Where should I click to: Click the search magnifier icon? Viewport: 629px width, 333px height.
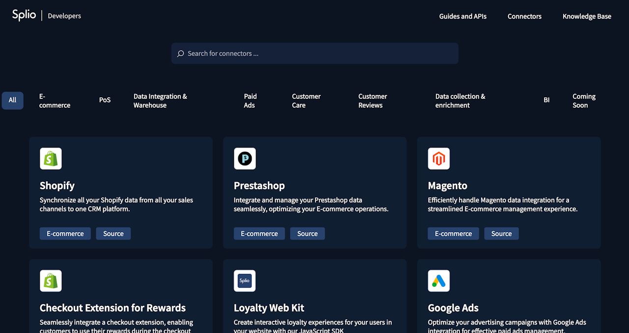[180, 54]
